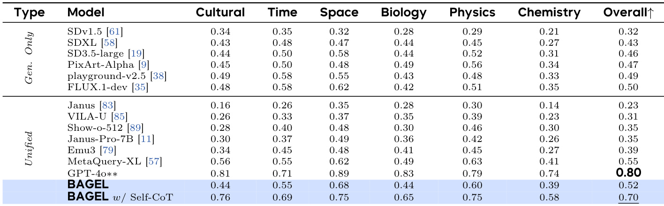Click the Overall column header
The height and width of the screenshot is (206, 664).
point(628,13)
